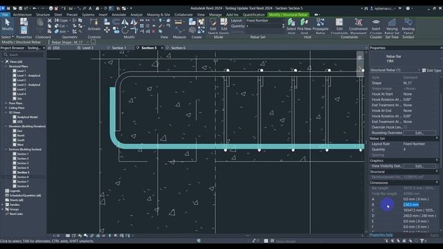Click the Measure tool icon
The width and height of the screenshot is (443, 249).
pyautogui.click(x=179, y=21)
